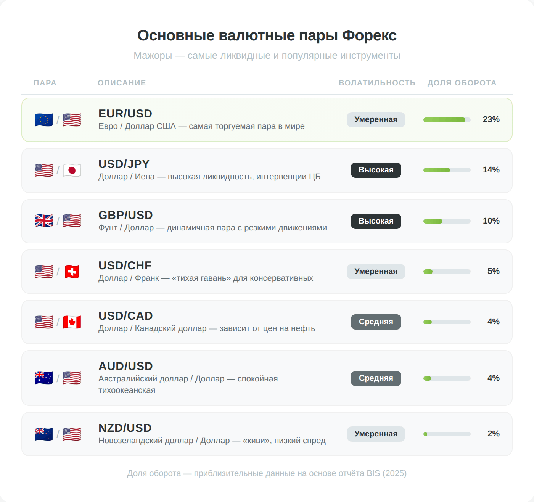This screenshot has height=502, width=534.
Task: Click the European Union flag icon
Action: point(43,120)
